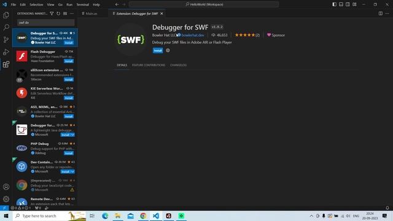This screenshot has width=393, height=221.
Task: Select the Remote Development extension row
Action: pyautogui.click(x=45, y=201)
